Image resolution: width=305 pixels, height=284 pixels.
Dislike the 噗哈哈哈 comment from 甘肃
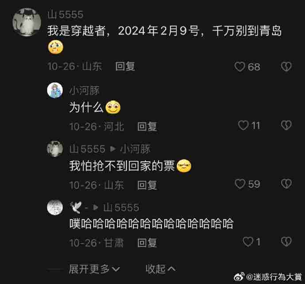pyautogui.click(x=286, y=242)
